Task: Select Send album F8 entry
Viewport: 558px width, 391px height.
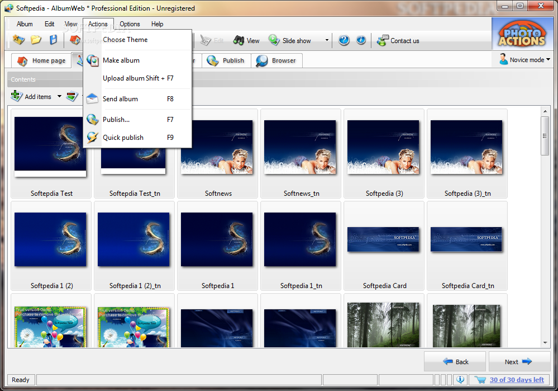Action: point(137,99)
